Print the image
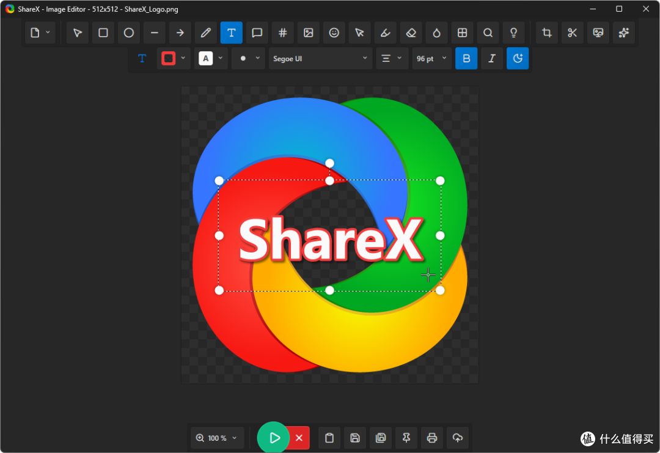 (x=432, y=438)
